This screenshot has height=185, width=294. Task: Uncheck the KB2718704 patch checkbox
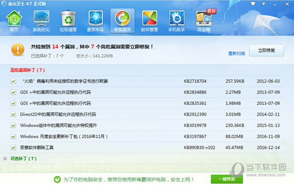point(13,81)
